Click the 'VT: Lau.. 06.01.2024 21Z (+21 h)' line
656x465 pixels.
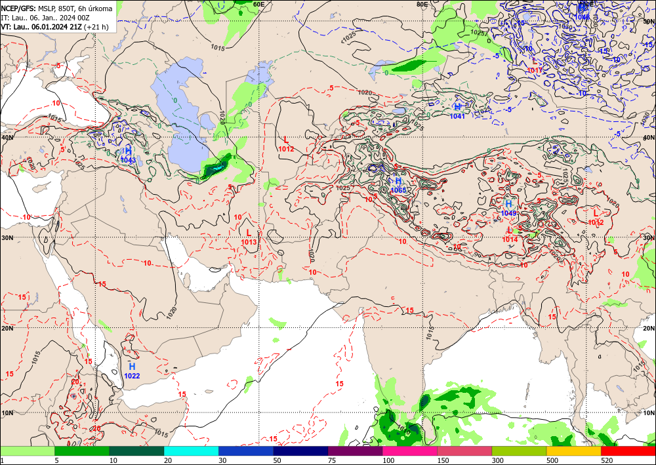[54, 27]
